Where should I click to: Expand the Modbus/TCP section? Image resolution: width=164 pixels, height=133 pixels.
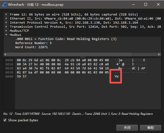[7, 31]
